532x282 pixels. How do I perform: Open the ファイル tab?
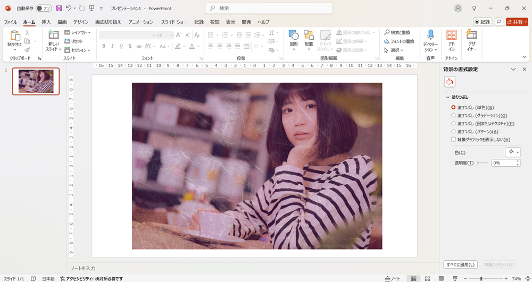pos(10,22)
